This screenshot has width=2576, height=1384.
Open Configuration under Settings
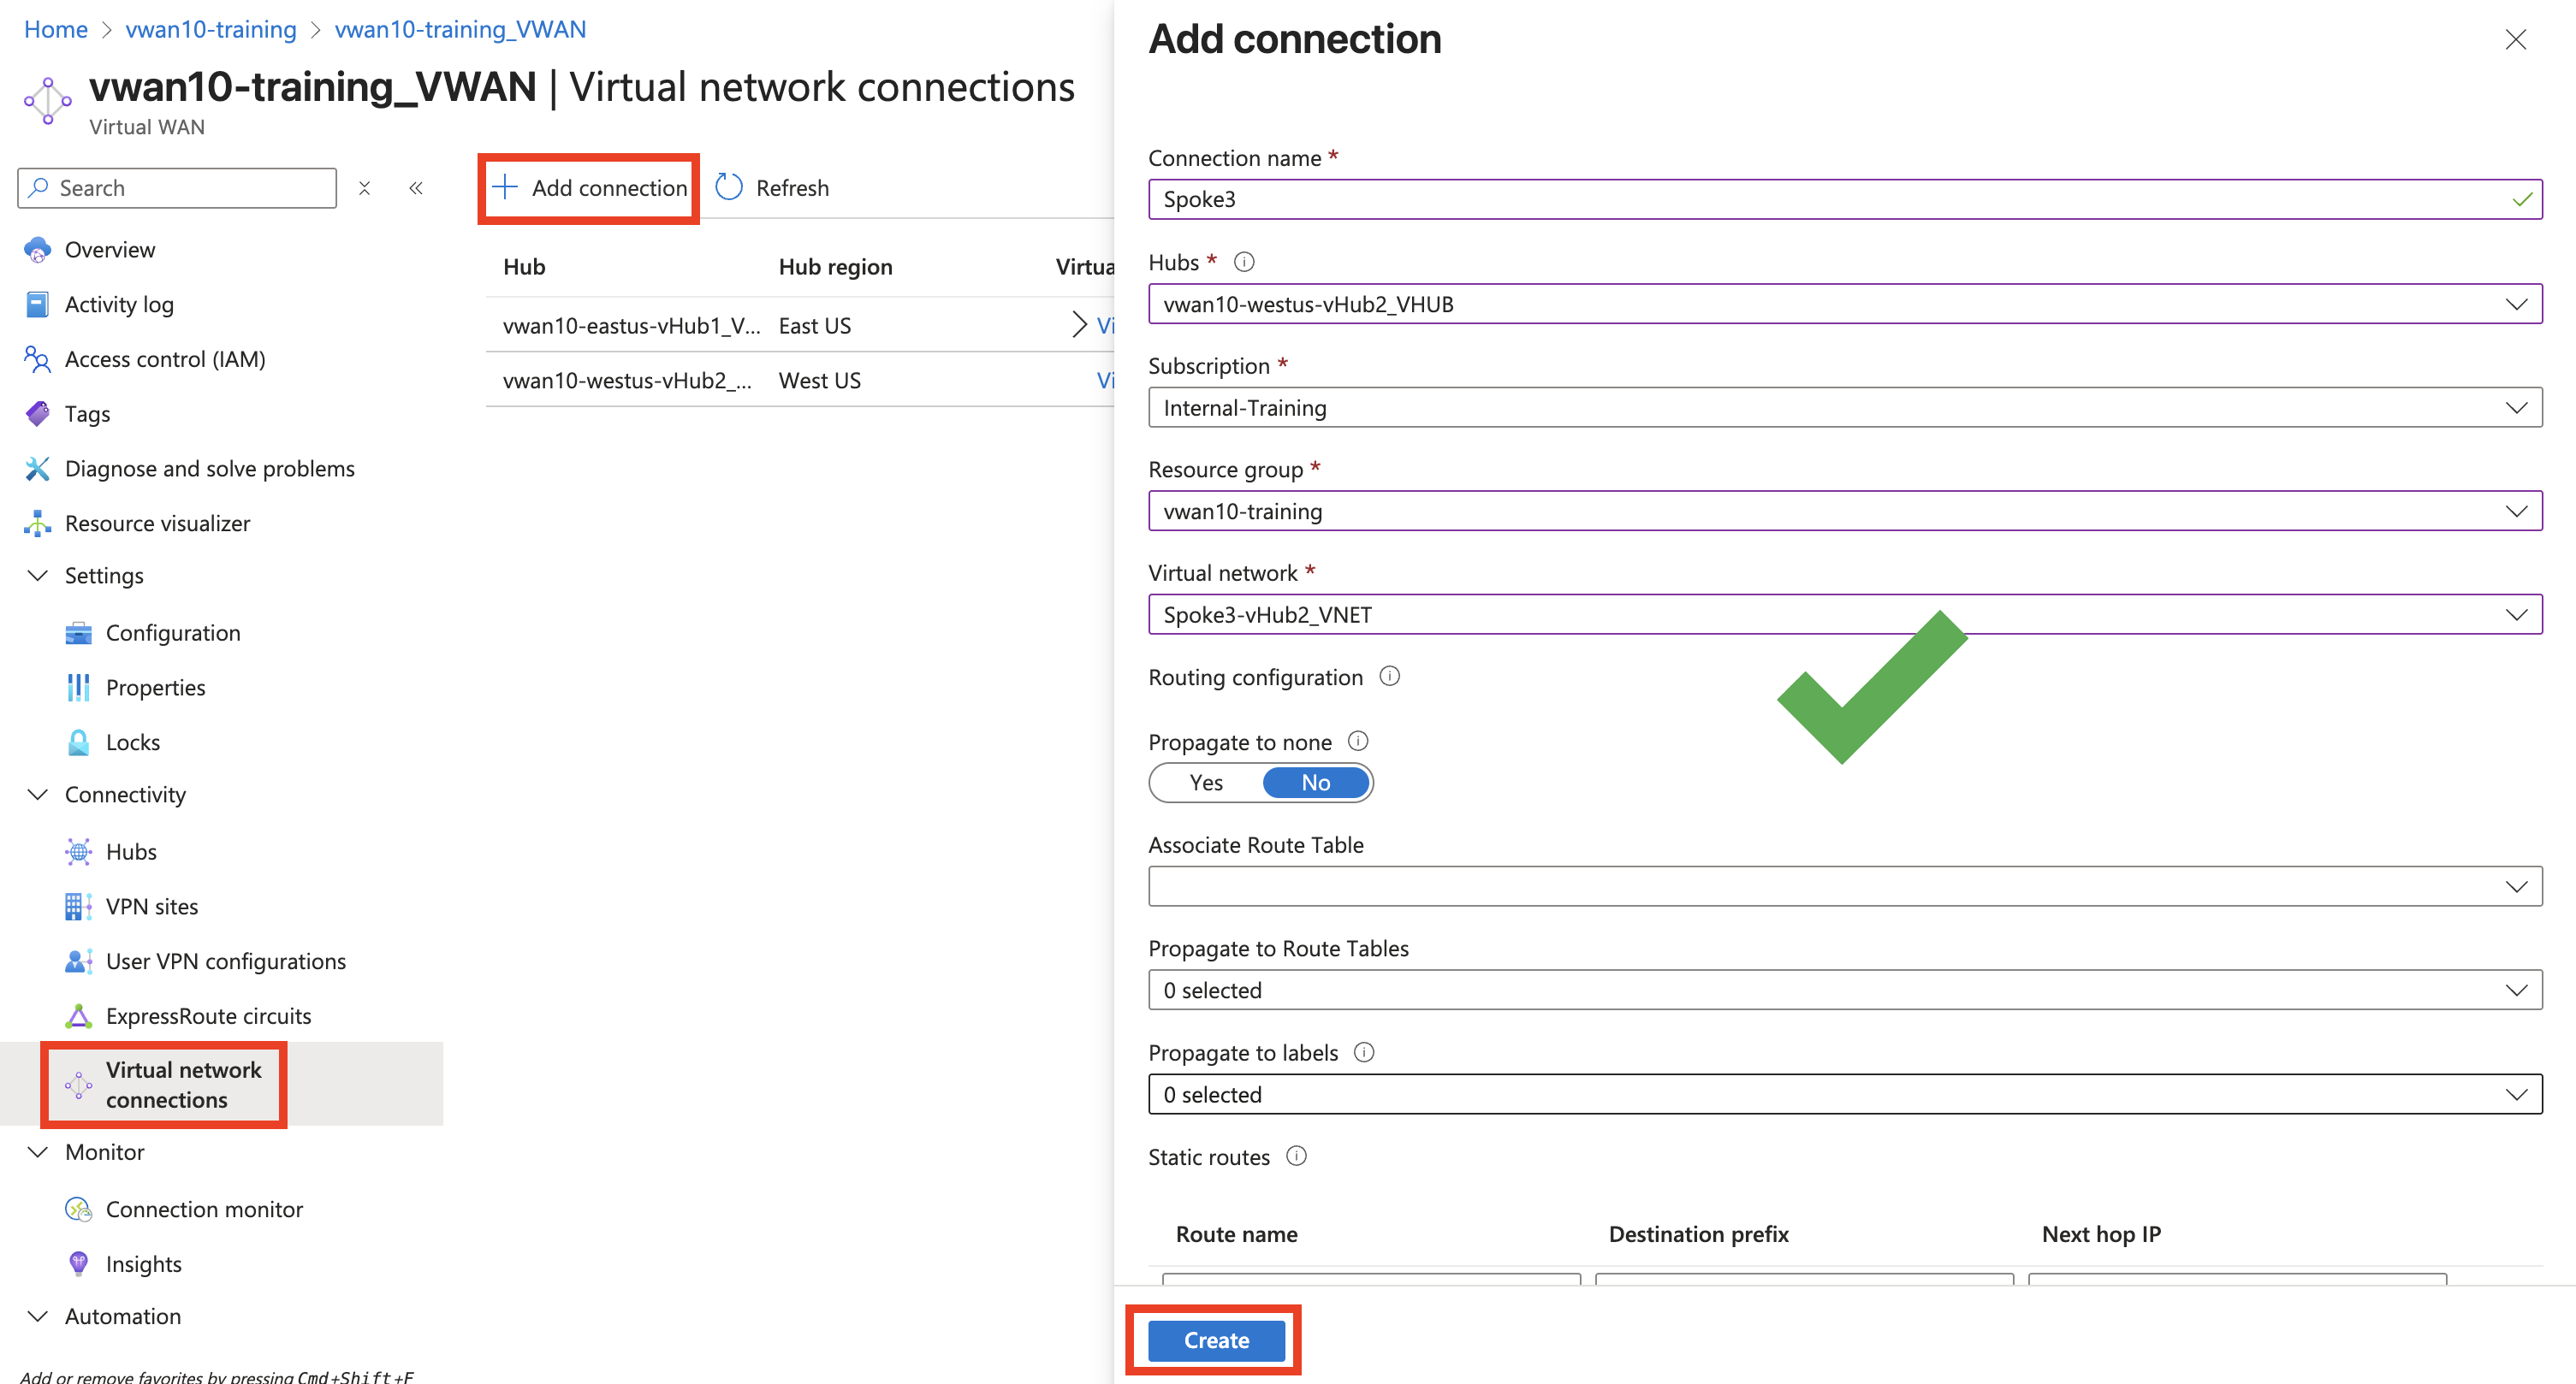(172, 631)
